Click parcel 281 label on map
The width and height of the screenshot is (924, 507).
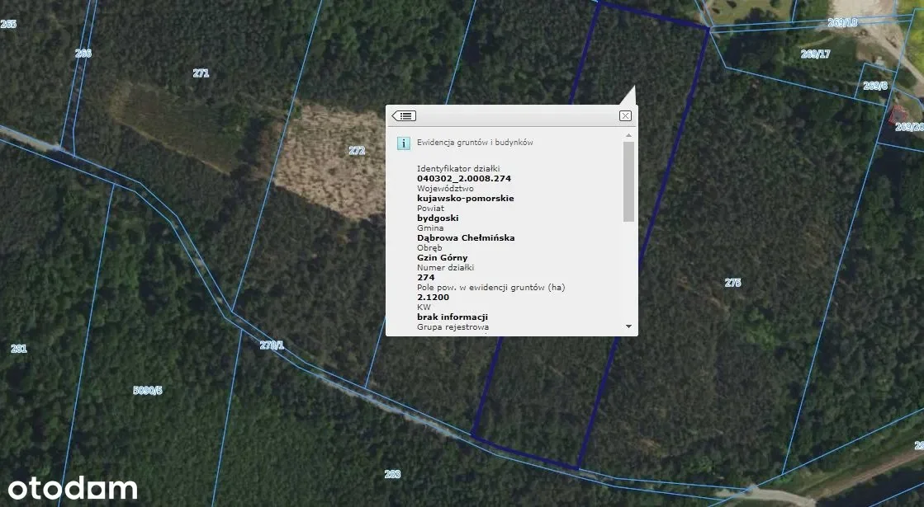[x=18, y=349]
